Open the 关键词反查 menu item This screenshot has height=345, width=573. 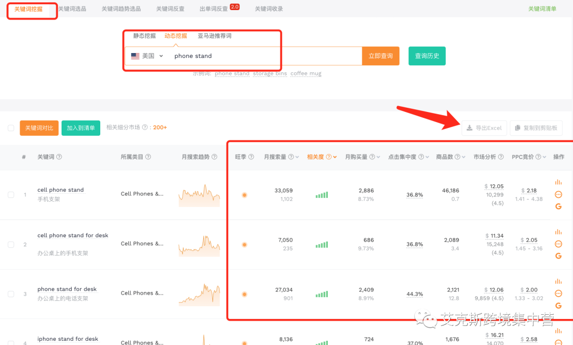pos(170,8)
